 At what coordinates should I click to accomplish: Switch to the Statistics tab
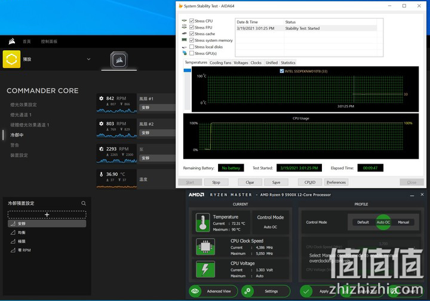click(x=288, y=63)
